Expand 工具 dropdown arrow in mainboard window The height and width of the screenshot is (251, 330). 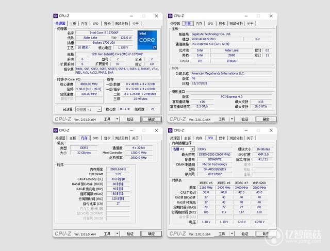point(232,119)
